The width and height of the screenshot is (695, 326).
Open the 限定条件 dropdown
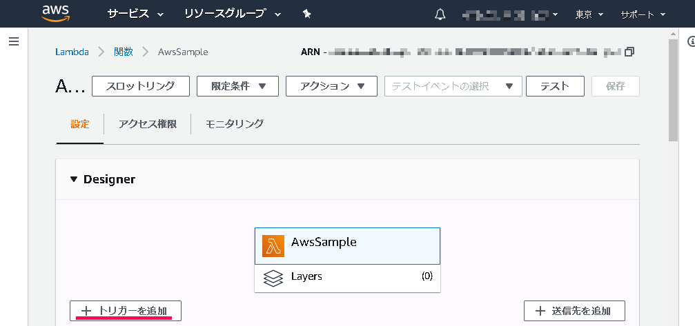tap(237, 86)
